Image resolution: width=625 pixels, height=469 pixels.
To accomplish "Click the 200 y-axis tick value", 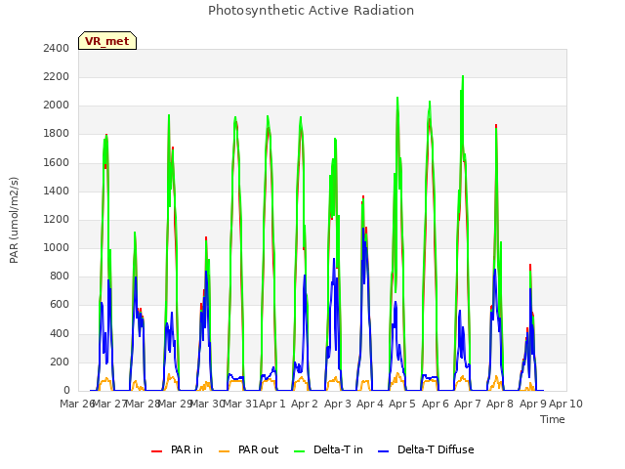I will click(60, 362).
